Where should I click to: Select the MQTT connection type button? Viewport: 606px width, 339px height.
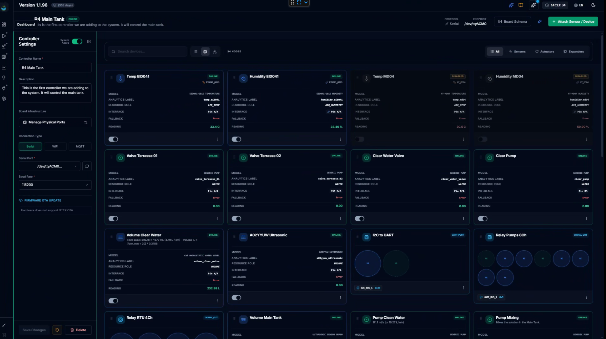pyautogui.click(x=80, y=146)
